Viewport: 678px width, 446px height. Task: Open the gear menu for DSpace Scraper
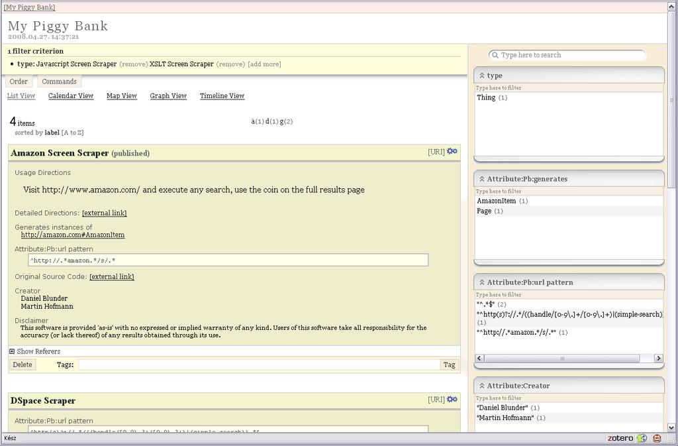click(452, 399)
